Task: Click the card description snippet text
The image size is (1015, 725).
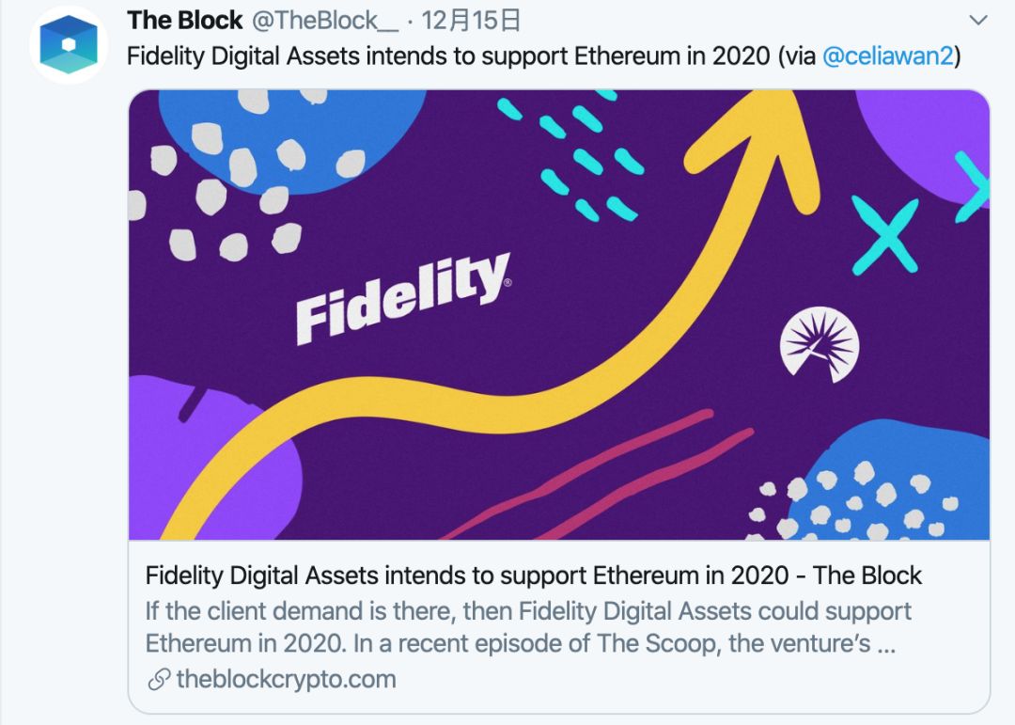Action: 527,627
